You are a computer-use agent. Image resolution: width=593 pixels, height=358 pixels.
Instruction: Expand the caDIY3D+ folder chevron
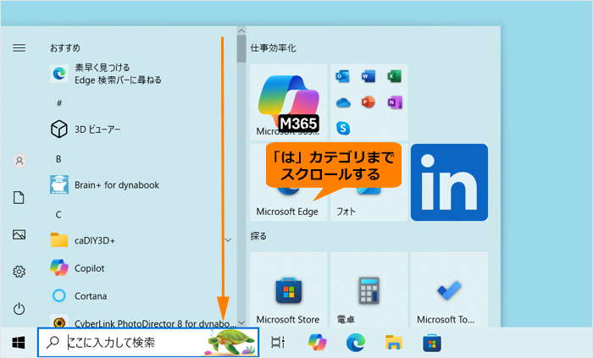tap(228, 240)
